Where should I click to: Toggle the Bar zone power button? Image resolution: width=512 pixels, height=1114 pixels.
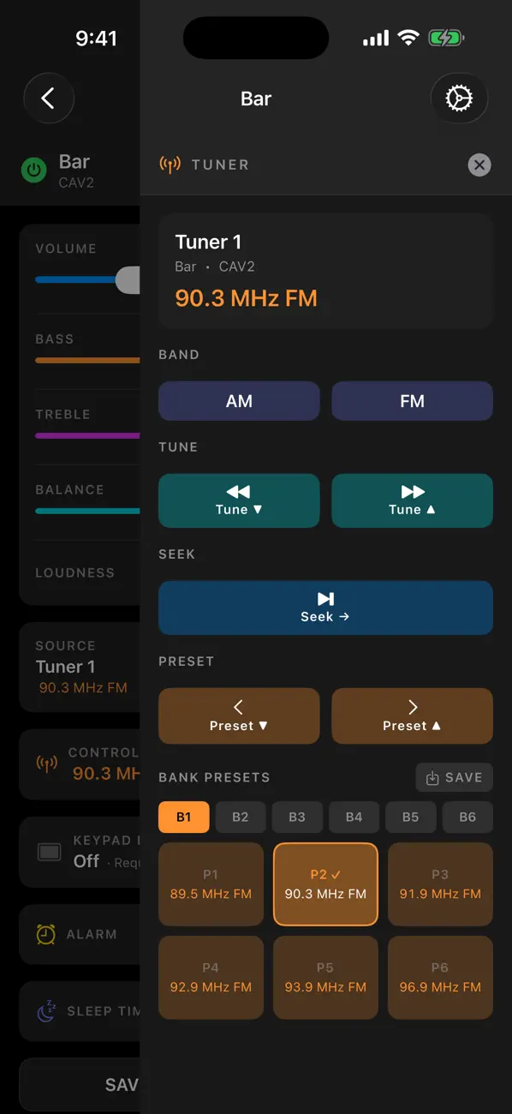[x=33, y=171]
